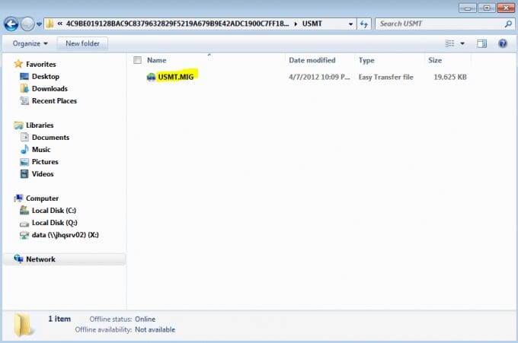Click the Favorites star icon
Viewport: 518px width, 343px height.
point(18,64)
